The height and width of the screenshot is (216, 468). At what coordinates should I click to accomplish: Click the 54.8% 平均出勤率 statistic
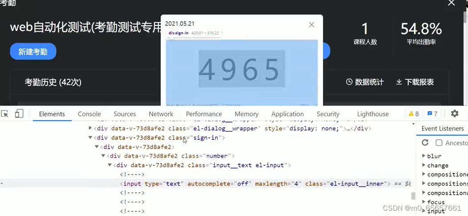click(x=421, y=33)
